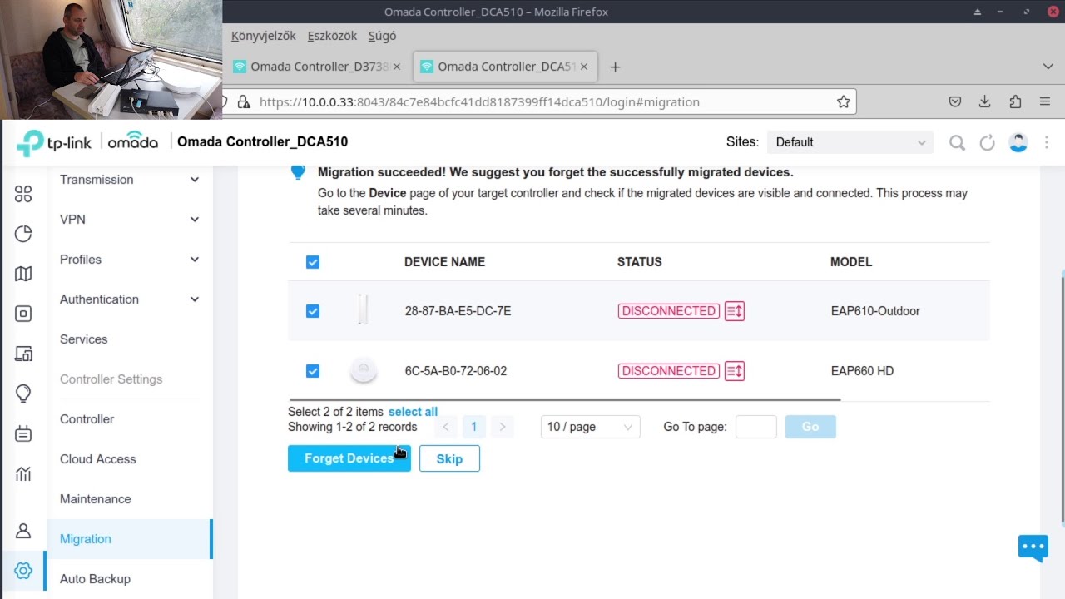Screen dimensions: 1065x599
Task: Open the Devices icon in sidebar
Action: coord(23,314)
